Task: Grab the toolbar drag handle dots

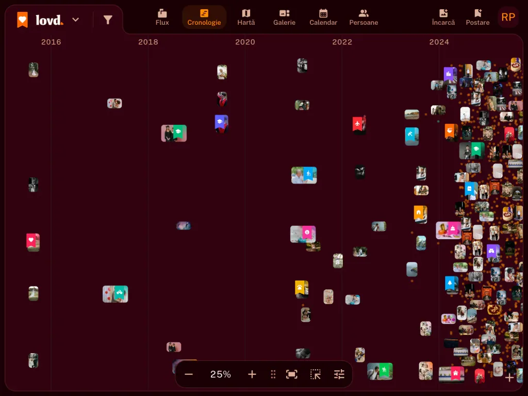Action: click(273, 374)
